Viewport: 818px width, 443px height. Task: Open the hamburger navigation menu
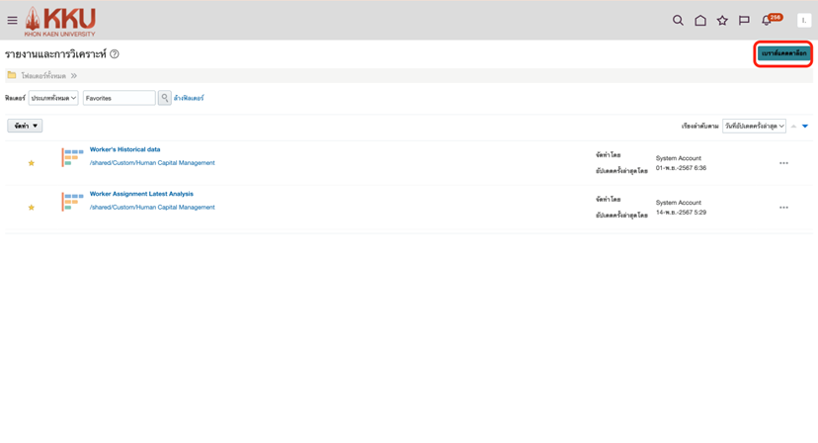click(12, 21)
